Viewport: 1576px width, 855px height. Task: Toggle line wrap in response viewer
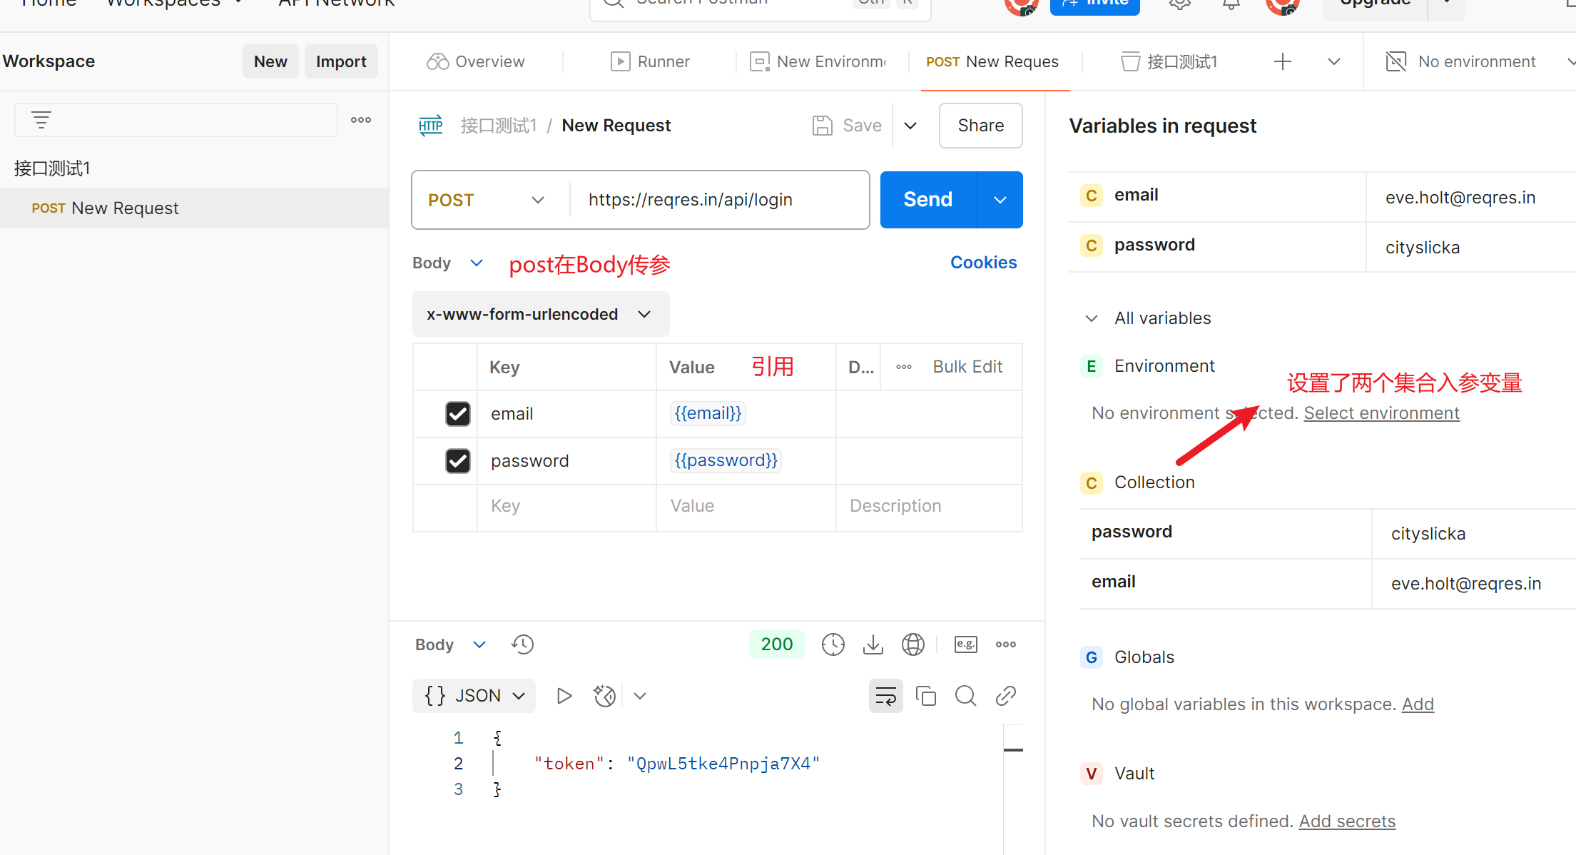[885, 696]
